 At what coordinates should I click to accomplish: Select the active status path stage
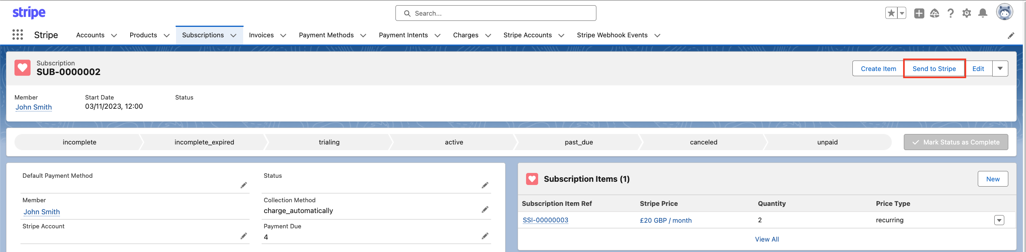click(454, 142)
